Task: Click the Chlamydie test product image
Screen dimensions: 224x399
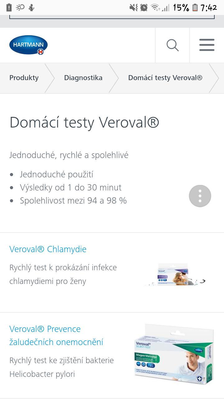Action: (x=175, y=275)
